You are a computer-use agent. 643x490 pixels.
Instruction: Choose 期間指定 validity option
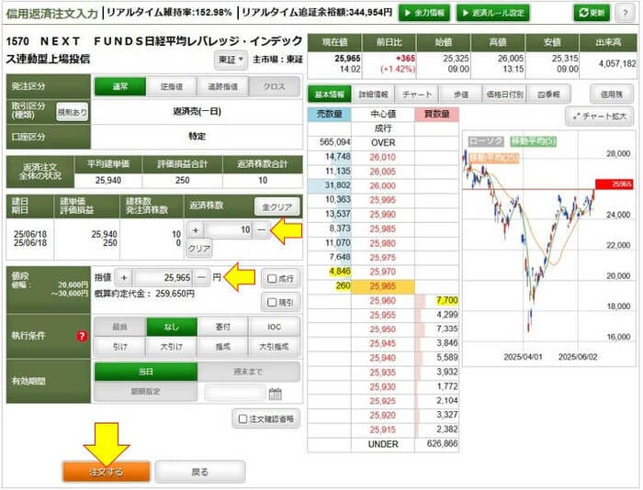[146, 392]
